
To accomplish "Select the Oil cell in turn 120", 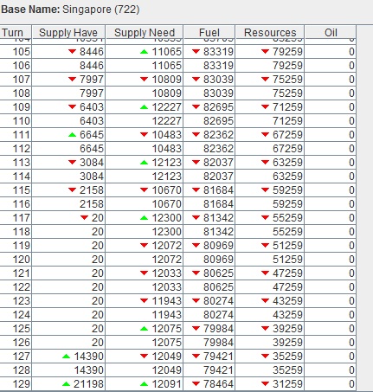I will point(331,260).
